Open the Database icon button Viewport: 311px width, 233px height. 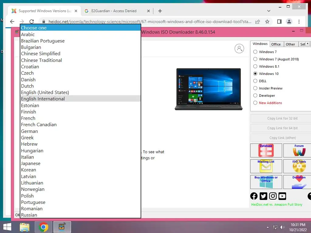click(x=266, y=150)
